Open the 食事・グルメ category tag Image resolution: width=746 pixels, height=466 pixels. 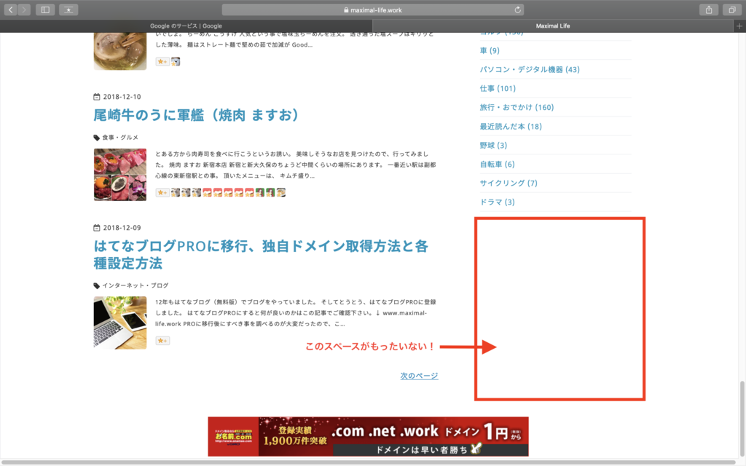[x=120, y=138]
